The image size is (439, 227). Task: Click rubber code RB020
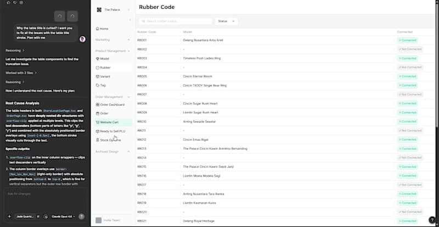pos(142,212)
